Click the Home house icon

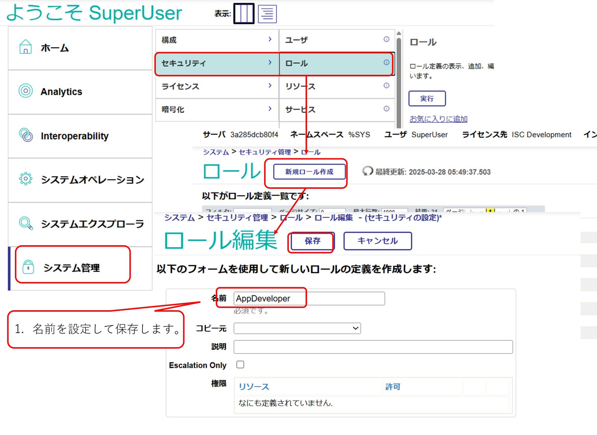25,47
